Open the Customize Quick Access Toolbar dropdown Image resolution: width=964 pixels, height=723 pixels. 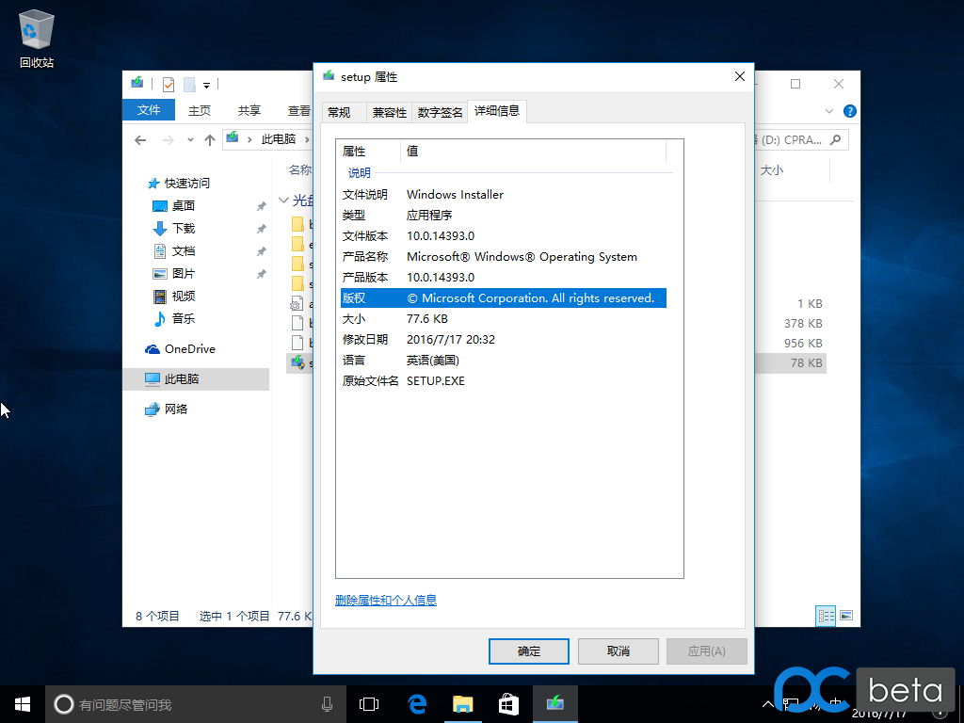tap(206, 85)
